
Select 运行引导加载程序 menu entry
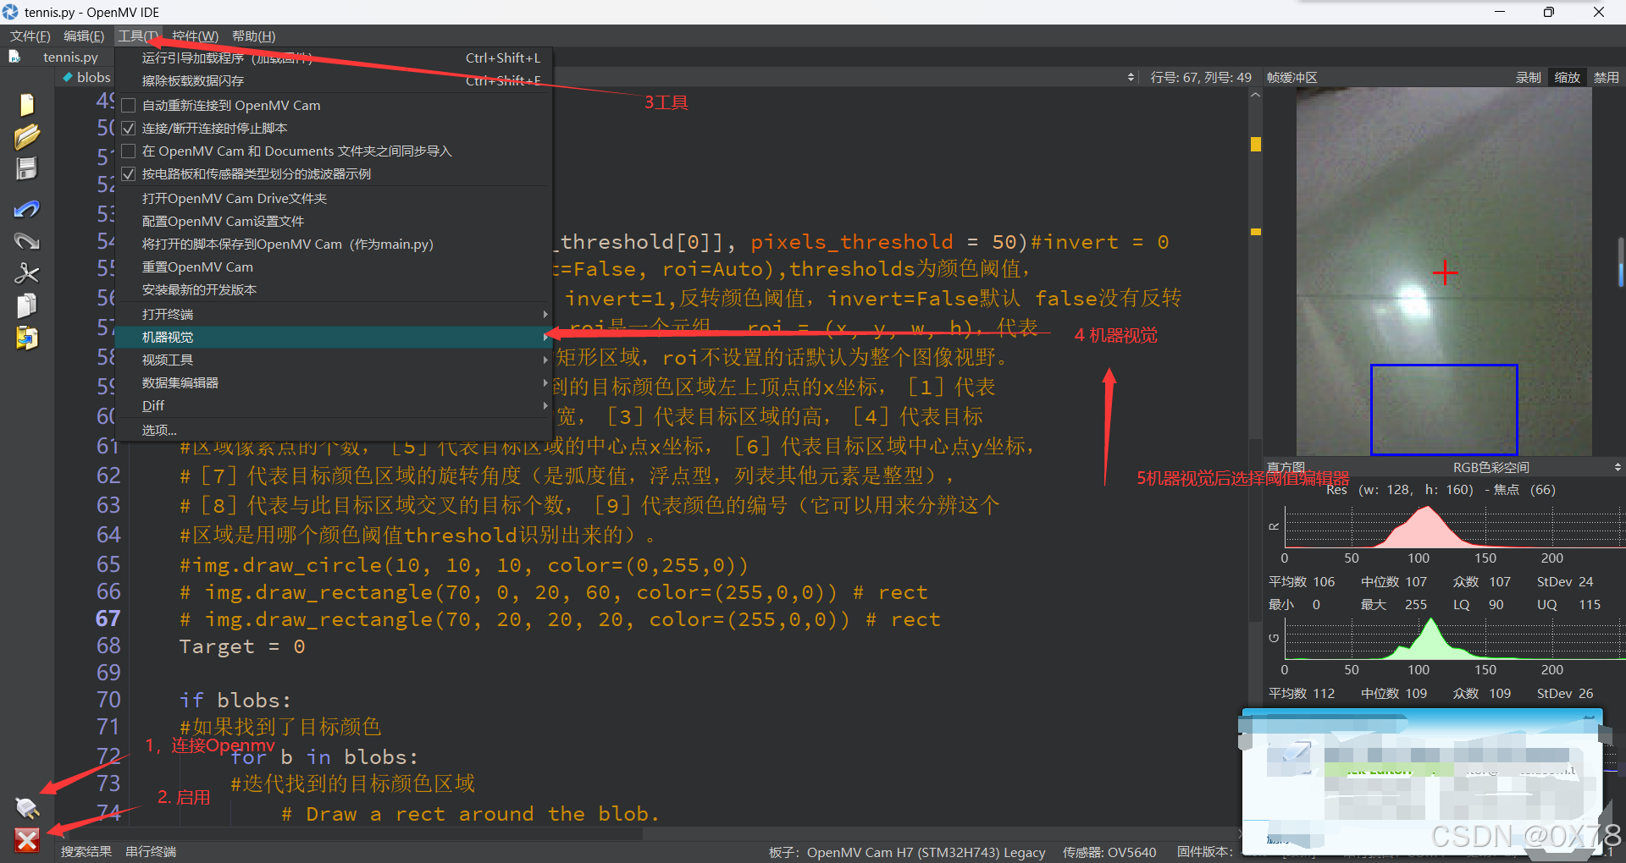[334, 58]
